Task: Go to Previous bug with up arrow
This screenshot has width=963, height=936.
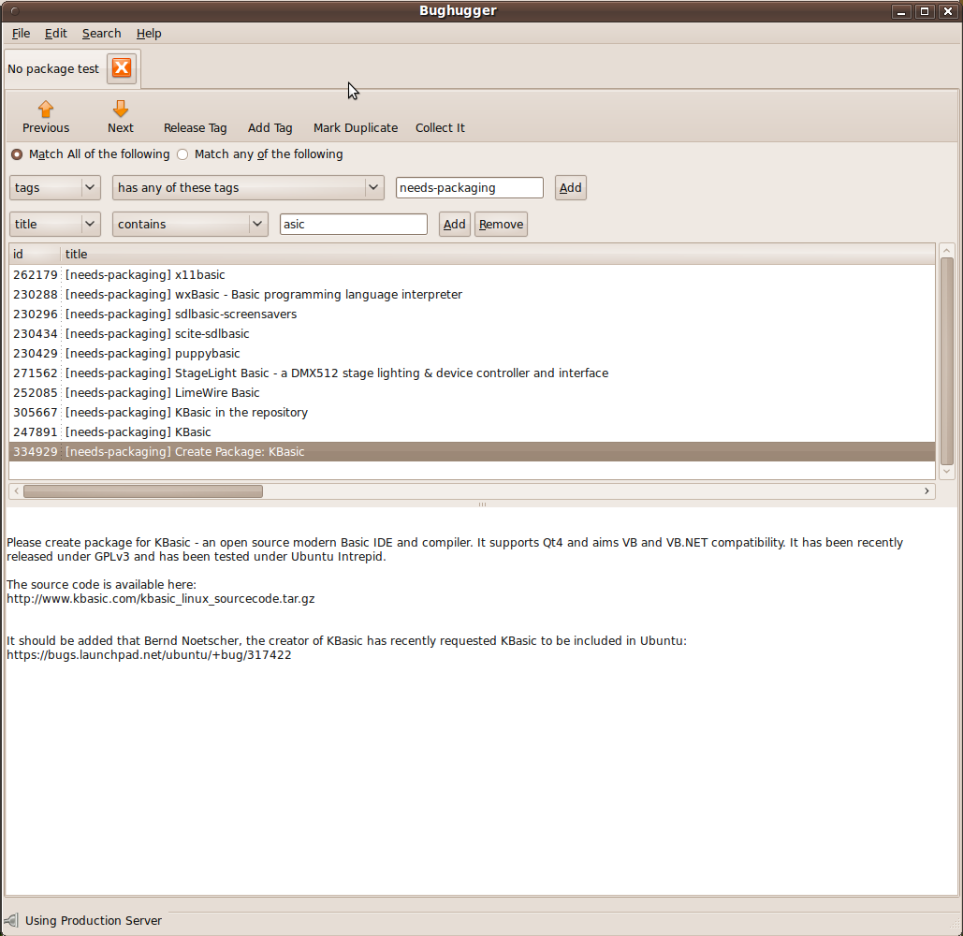Action: (x=46, y=117)
